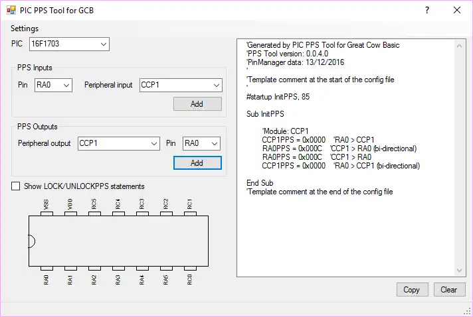Select the RC4 pin on chip diagram
This screenshot has height=317, width=473.
coord(118,214)
